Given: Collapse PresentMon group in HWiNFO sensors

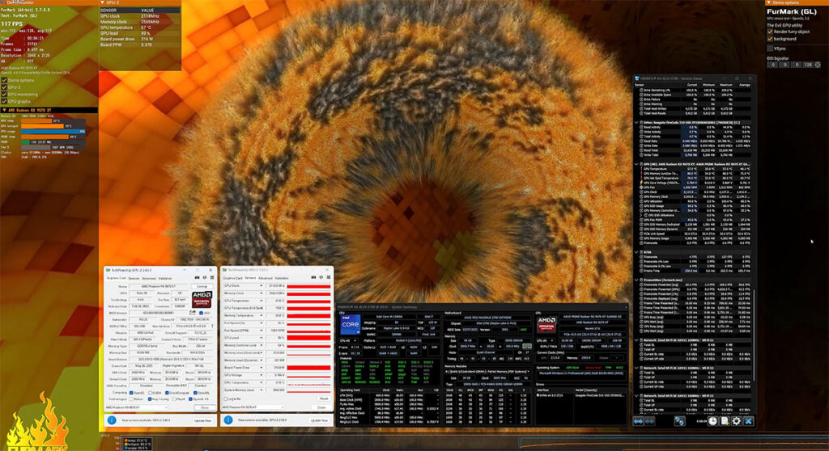Looking at the screenshot, I should coord(636,280).
